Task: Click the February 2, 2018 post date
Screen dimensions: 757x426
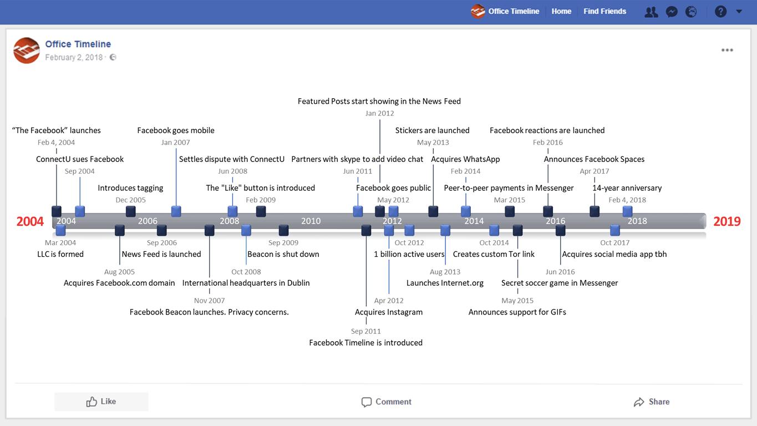Action: (x=74, y=57)
